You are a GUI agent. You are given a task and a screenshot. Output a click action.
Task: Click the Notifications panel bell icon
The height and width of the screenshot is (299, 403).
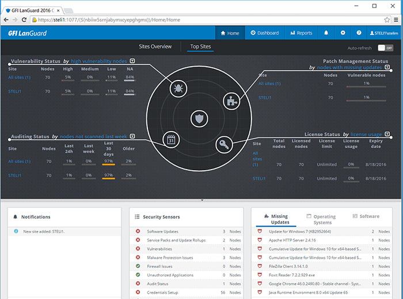(15, 217)
